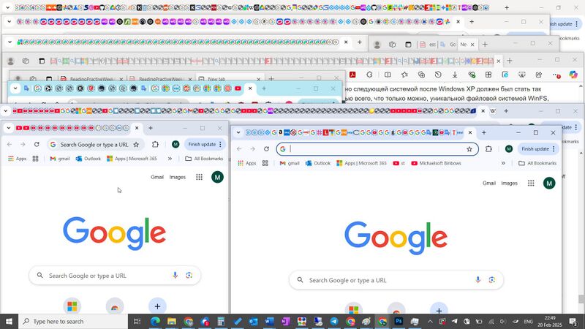Open tab search chevron in topmost Chrome window
This screenshot has width=585, height=329.
(7, 7)
